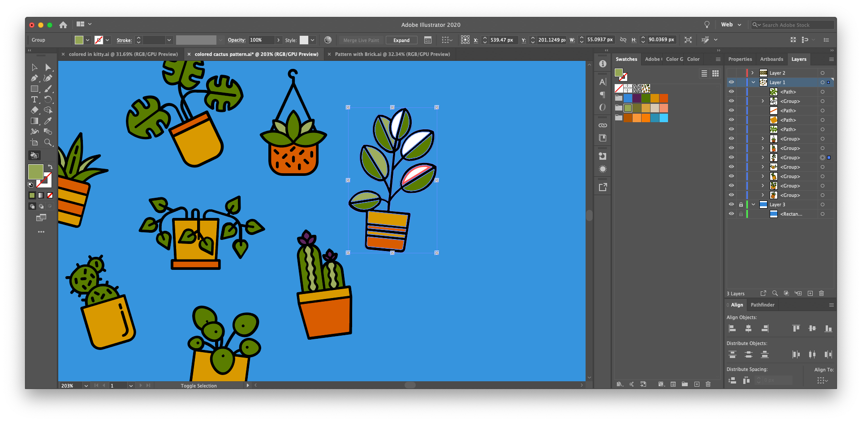
Task: Open Swatches panel hamburger menu
Action: click(718, 59)
